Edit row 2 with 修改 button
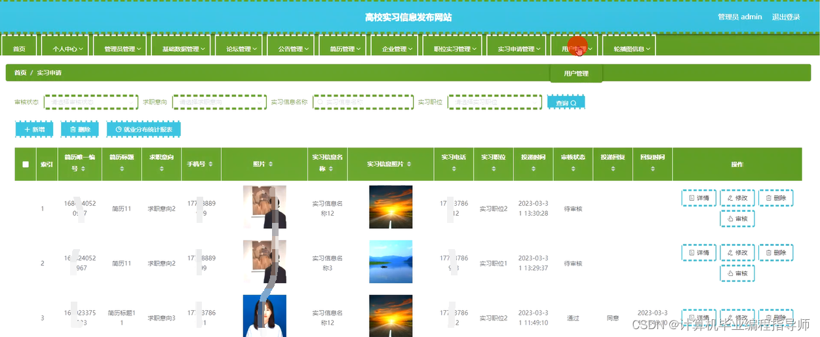Image resolution: width=820 pixels, height=337 pixels. pos(737,252)
